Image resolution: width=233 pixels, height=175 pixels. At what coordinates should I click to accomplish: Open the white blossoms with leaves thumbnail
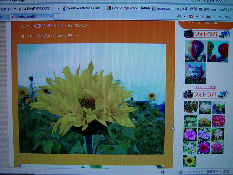pyautogui.click(x=190, y=148)
